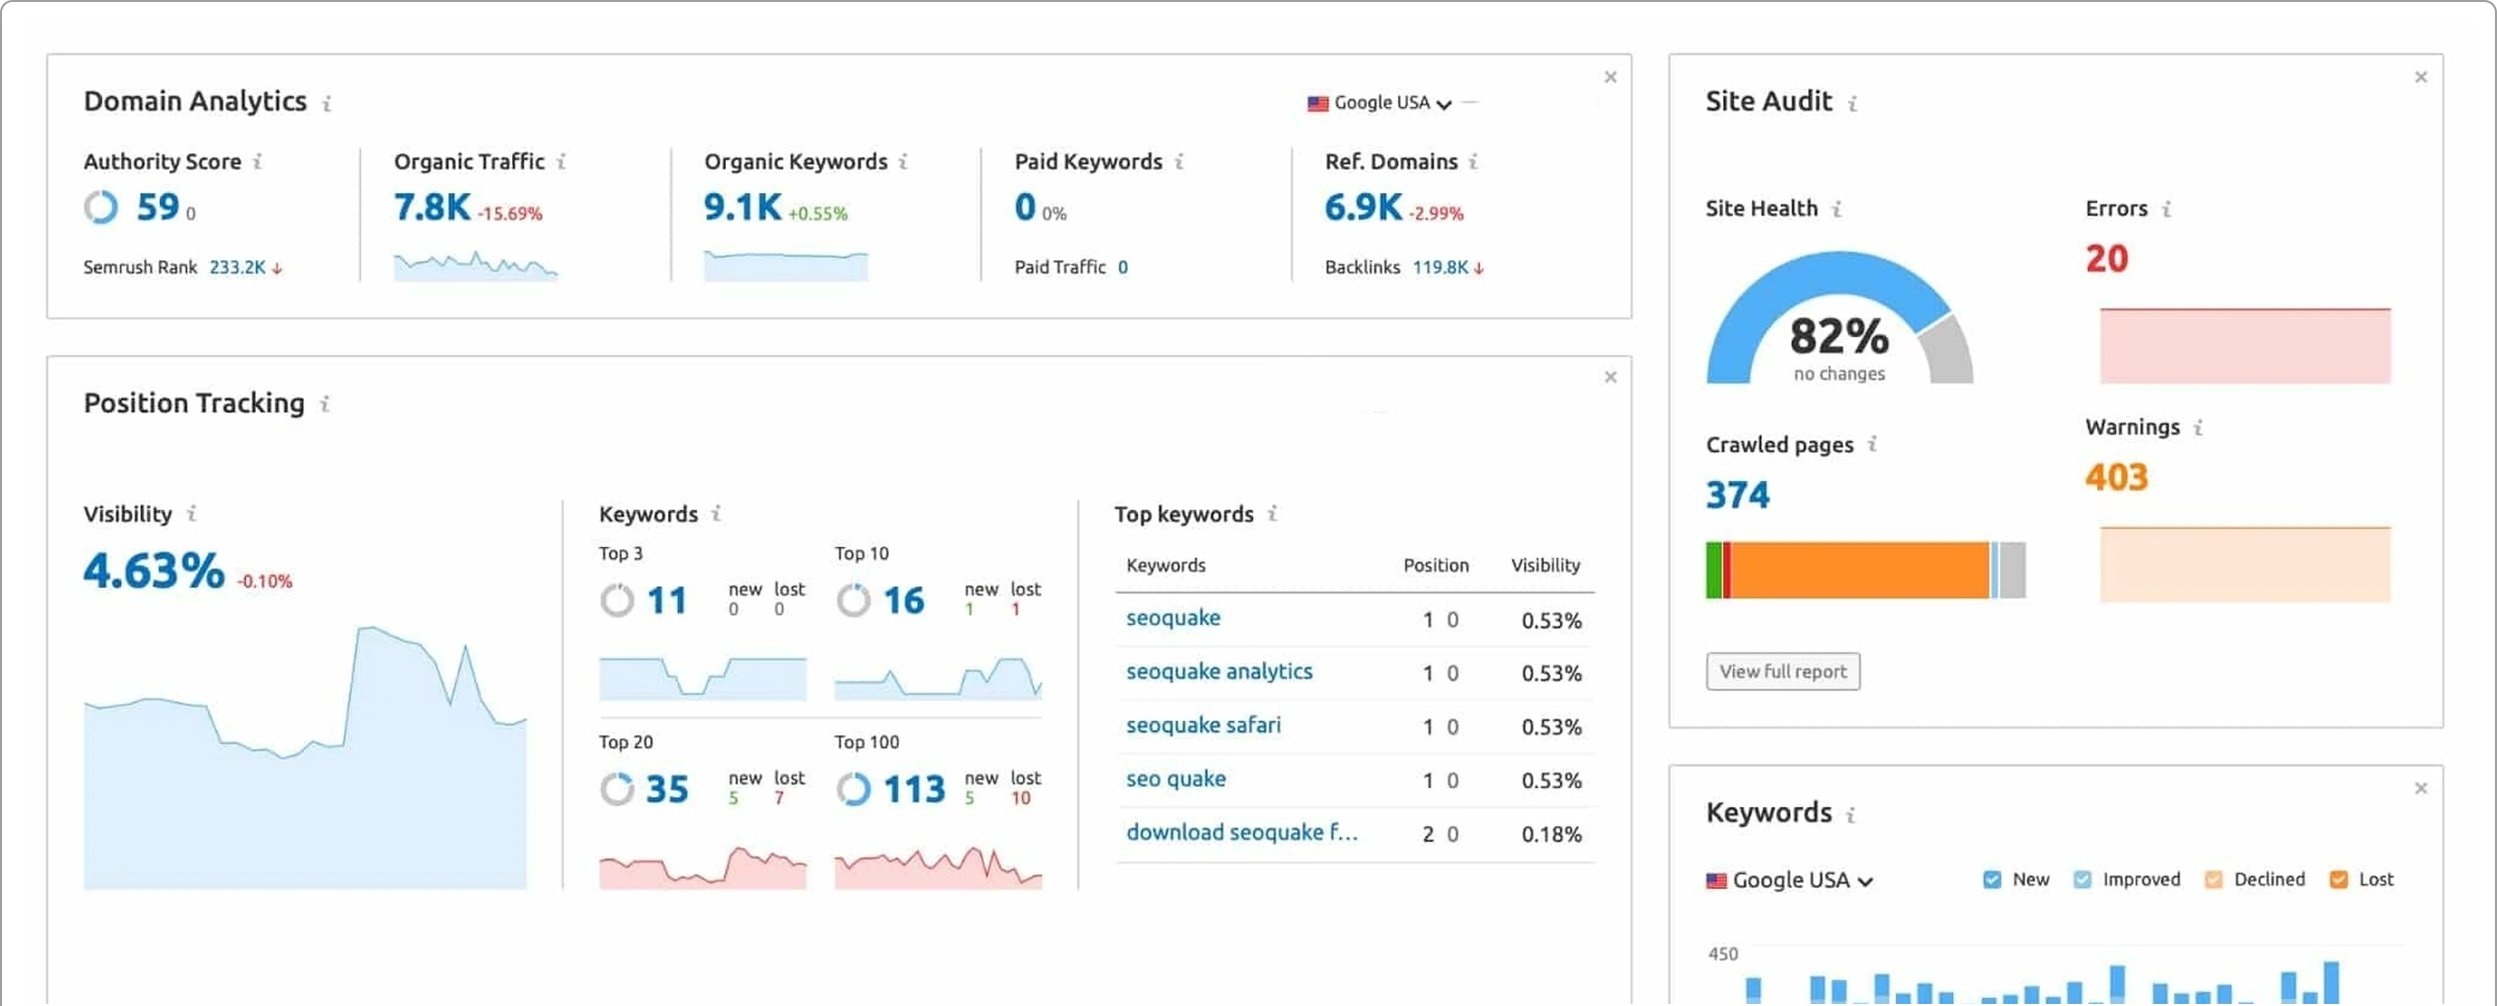Close the Position Tracking widget
Viewport: 2497px width, 1006px height.
(x=1610, y=377)
